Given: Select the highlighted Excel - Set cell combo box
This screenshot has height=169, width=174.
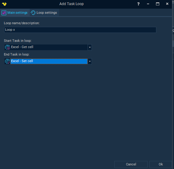Looking at the screenshot, I should point(48,61).
